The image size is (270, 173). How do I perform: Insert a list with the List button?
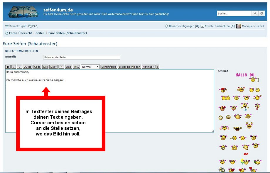pyautogui.click(x=45, y=67)
